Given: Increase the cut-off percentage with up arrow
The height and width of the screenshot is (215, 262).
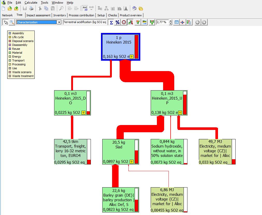Looking at the screenshot, I should tap(170, 21).
